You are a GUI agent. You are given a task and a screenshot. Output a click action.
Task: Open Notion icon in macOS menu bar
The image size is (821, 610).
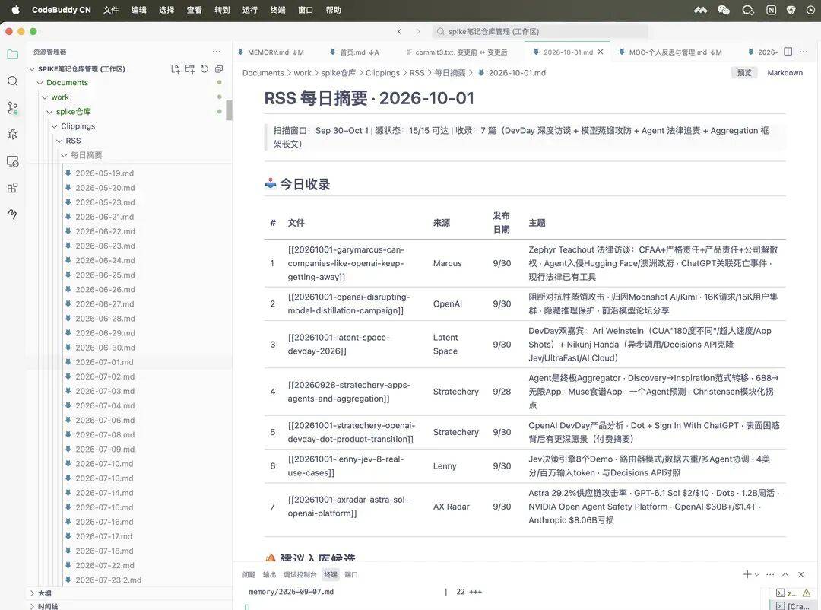(772, 10)
